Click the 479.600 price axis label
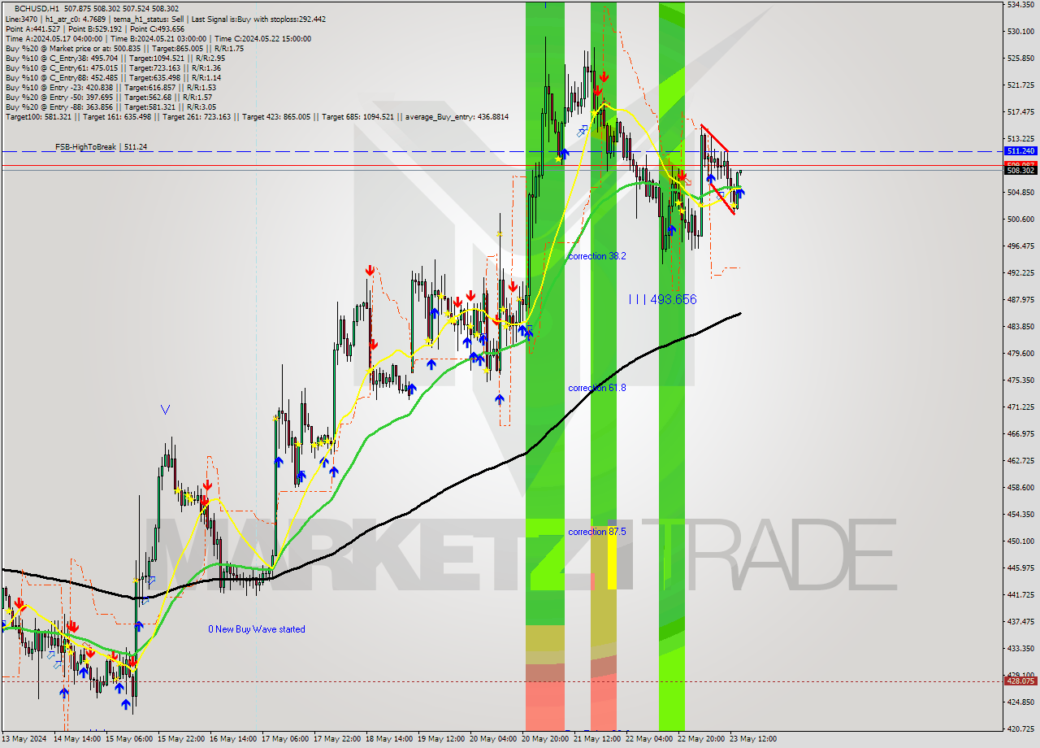The height and width of the screenshot is (748, 1040). pyautogui.click(x=1020, y=353)
